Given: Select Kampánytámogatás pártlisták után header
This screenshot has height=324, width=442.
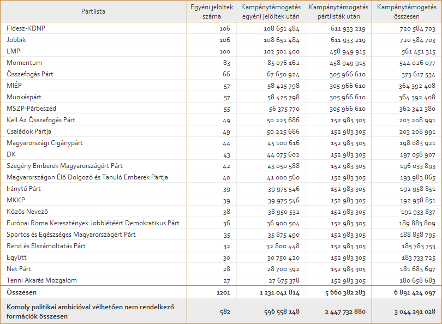Looking at the screenshot, I should [338, 11].
